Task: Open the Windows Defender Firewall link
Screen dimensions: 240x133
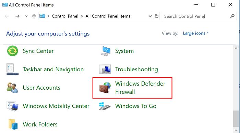Action: point(140,88)
